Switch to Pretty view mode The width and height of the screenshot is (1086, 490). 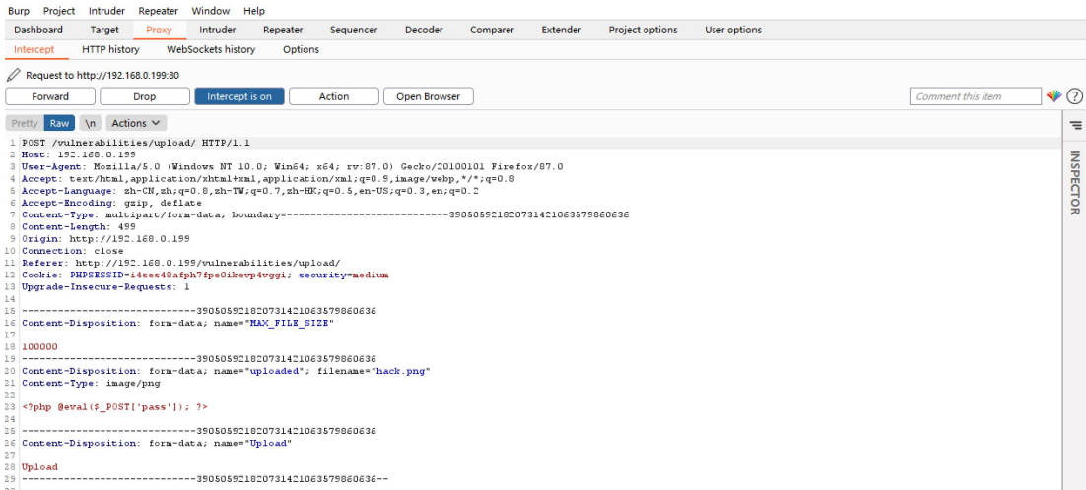pos(25,123)
